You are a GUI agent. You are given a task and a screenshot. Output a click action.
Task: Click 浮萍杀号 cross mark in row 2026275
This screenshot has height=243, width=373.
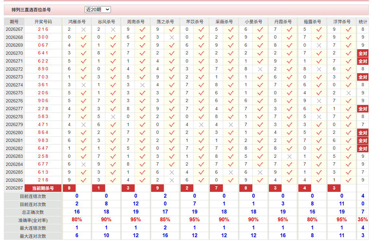[348, 93]
